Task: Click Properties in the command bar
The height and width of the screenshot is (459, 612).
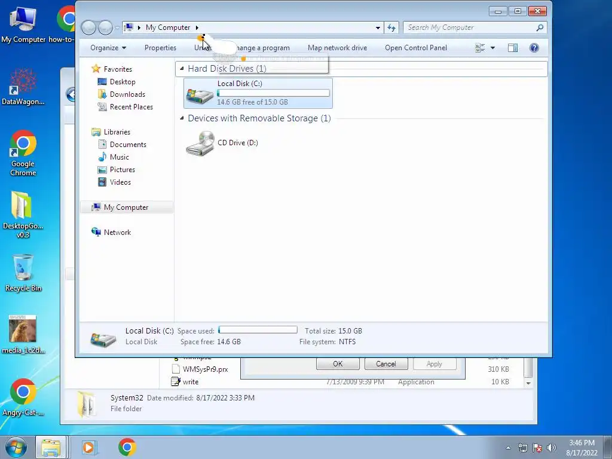Action: (160, 48)
